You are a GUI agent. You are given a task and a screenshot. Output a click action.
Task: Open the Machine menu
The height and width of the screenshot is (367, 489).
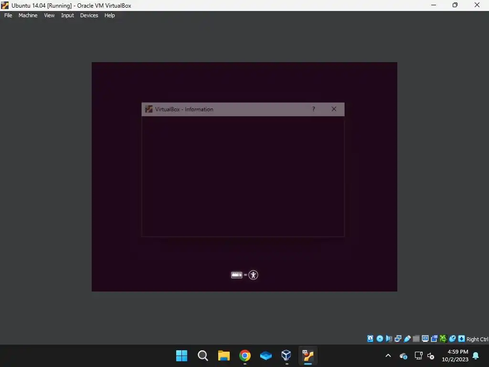tap(28, 15)
